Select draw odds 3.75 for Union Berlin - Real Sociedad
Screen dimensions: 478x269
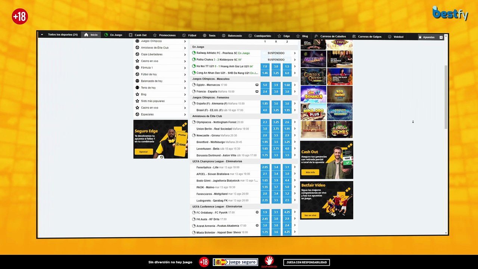pyautogui.click(x=276, y=129)
